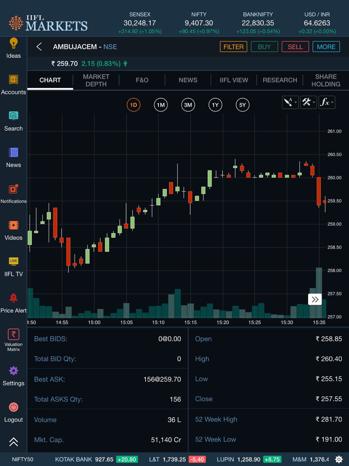Open the chart tools settings dropdown
This screenshot has width=349, height=466.
click(x=309, y=102)
